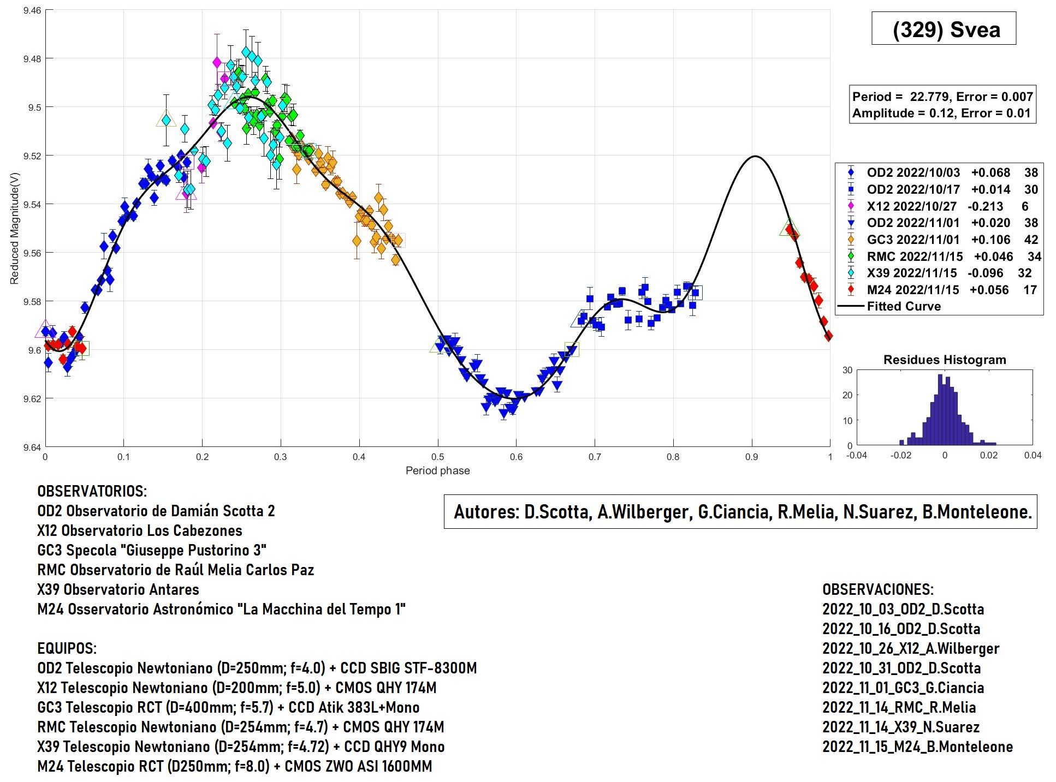
Task: Click the 'EQUIPOS:' heading
Action: [67, 648]
